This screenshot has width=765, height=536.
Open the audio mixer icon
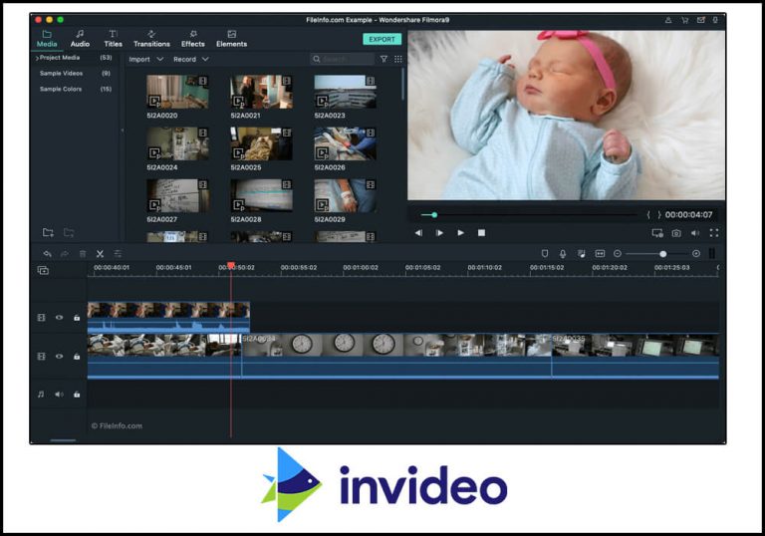(581, 253)
